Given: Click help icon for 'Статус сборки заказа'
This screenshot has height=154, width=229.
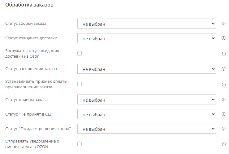Looking at the screenshot, I should tap(223, 24).
